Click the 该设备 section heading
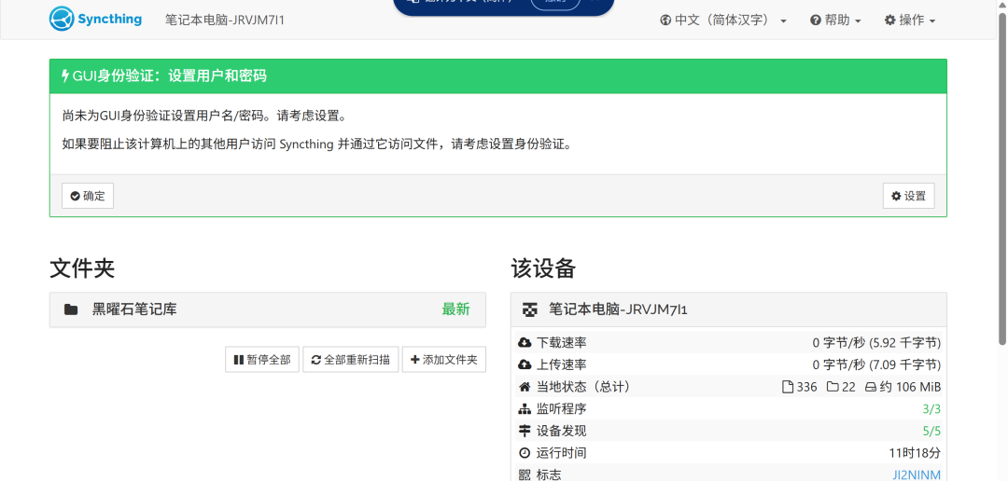1008x481 pixels. (x=543, y=268)
